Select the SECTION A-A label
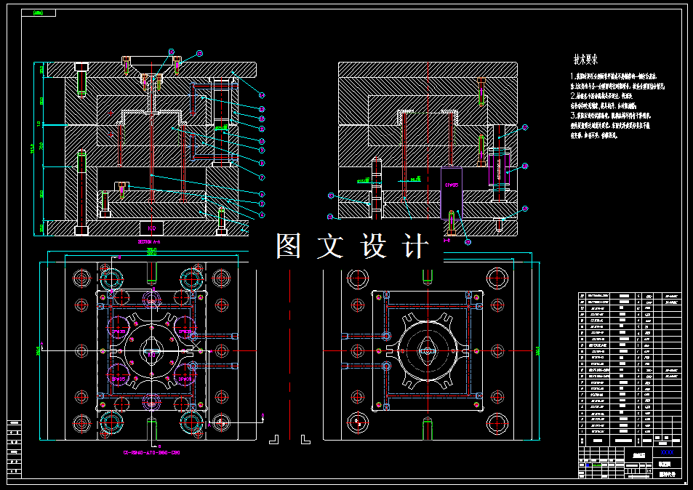The height and width of the screenshot is (490, 693). [x=149, y=242]
